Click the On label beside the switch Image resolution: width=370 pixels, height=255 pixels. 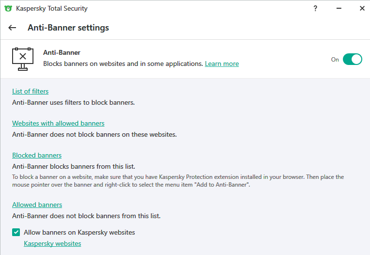335,60
